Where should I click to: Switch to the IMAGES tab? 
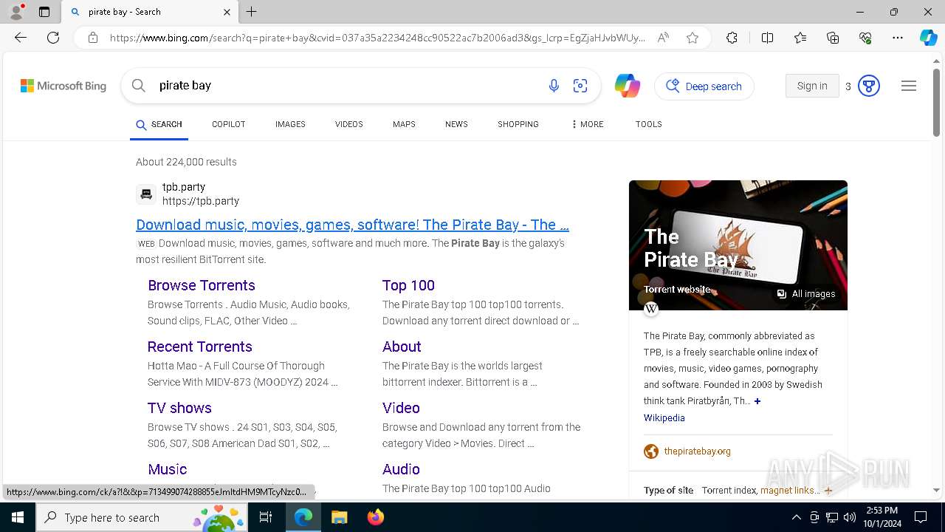click(290, 124)
